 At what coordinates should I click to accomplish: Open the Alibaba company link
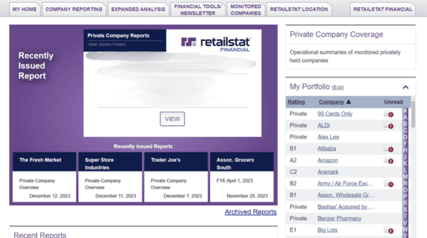[x=326, y=149]
